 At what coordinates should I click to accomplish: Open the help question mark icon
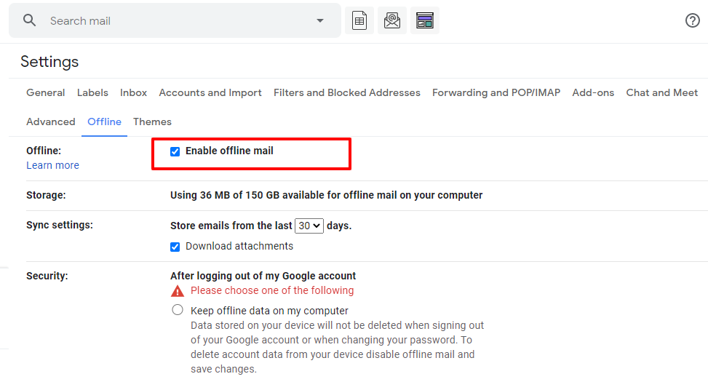[692, 20]
